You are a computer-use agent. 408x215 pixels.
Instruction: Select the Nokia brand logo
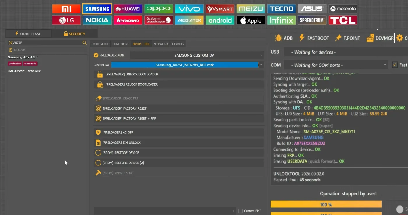coord(97,20)
